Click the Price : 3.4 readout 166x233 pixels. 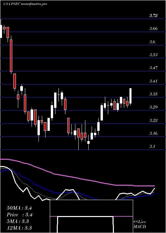coord(20,215)
